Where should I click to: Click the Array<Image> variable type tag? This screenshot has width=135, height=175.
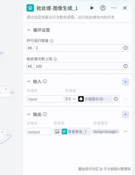106,131
